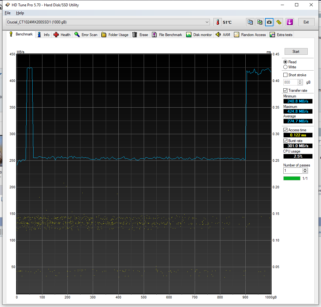Screen dimensions: 321x307
Task: Open the options gear icon
Action: 279,22
